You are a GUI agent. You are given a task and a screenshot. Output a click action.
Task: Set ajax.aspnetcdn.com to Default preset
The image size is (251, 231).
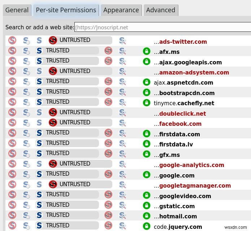click(12, 81)
